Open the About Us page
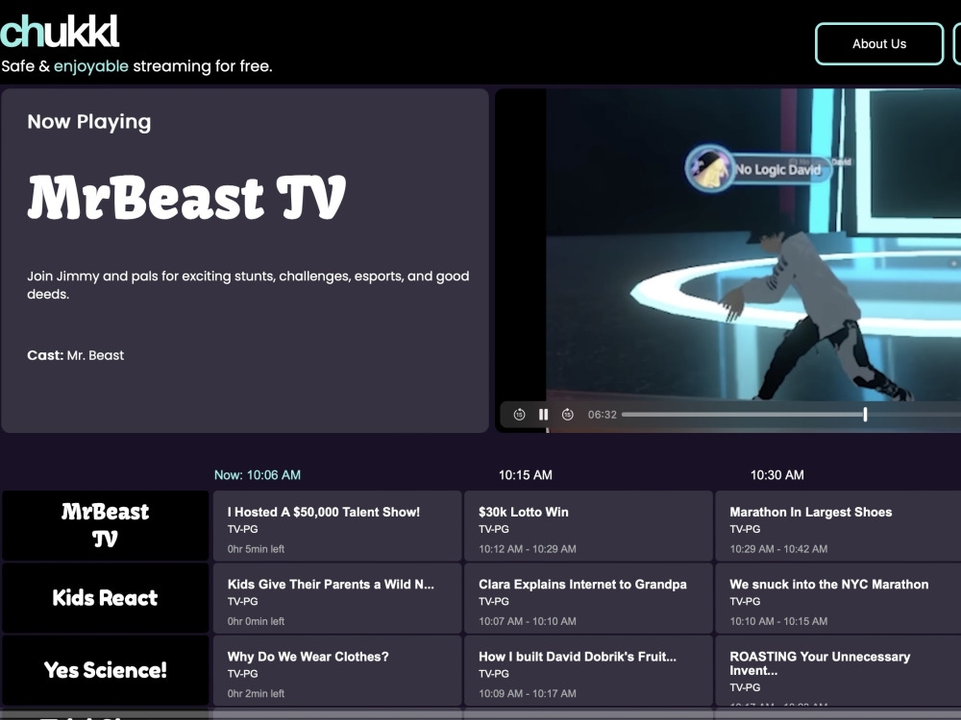 point(879,43)
